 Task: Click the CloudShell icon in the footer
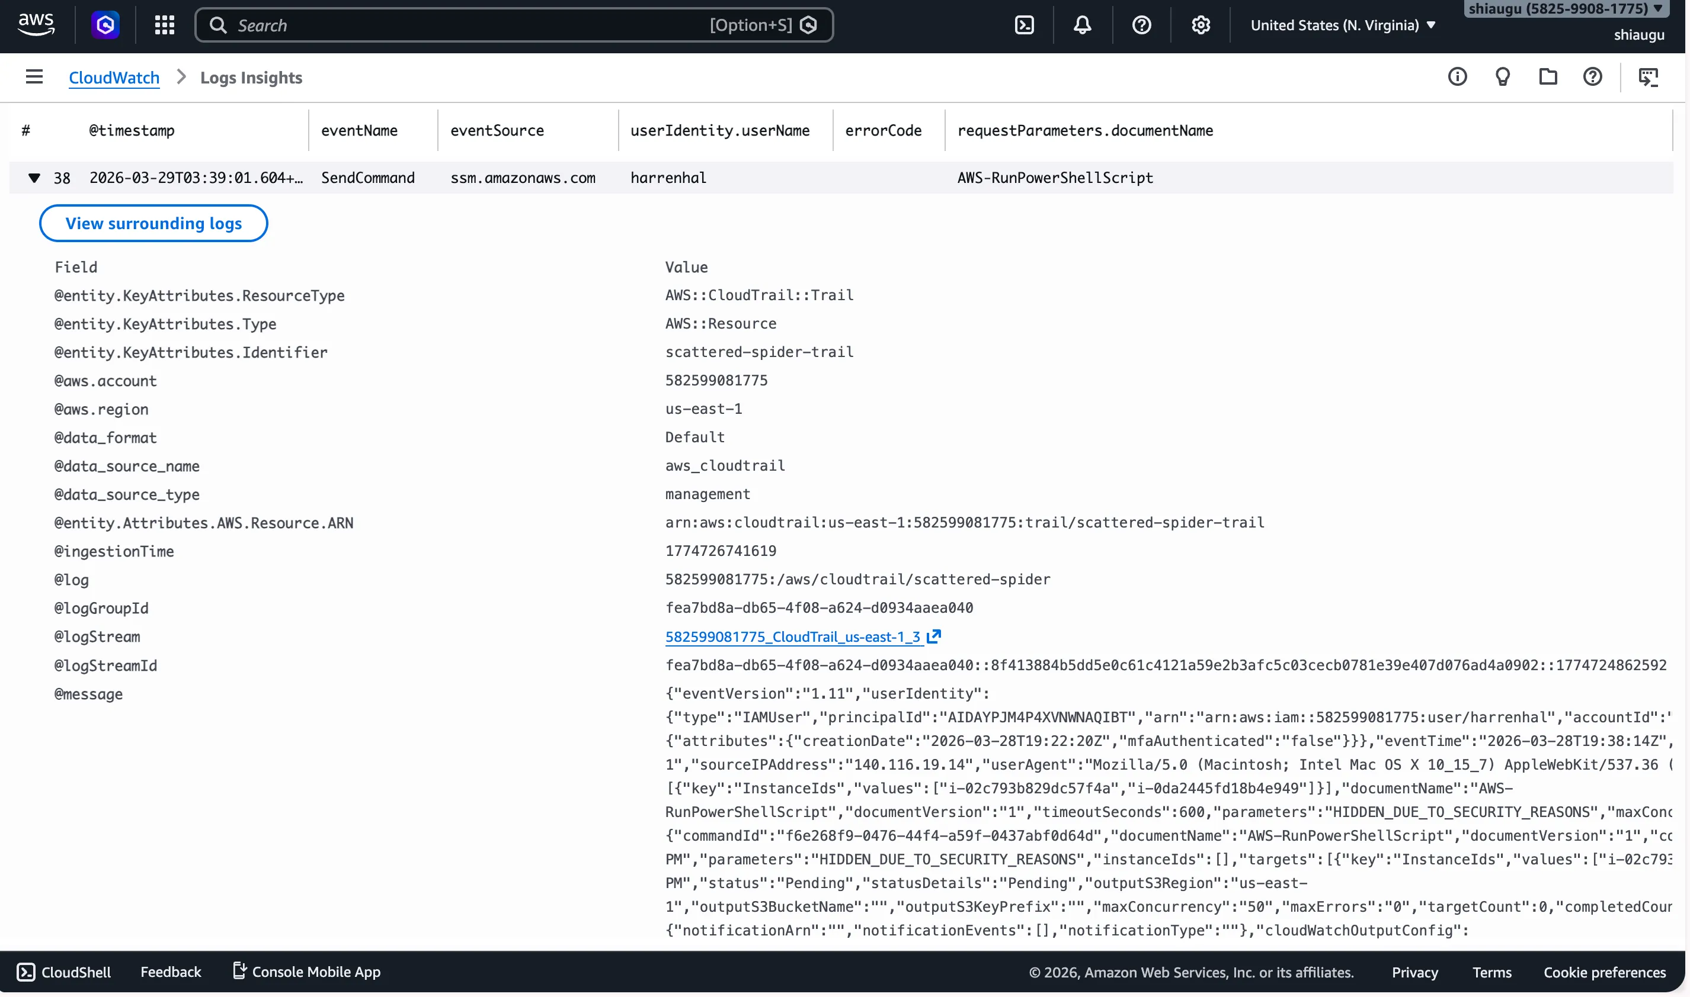pyautogui.click(x=25, y=972)
